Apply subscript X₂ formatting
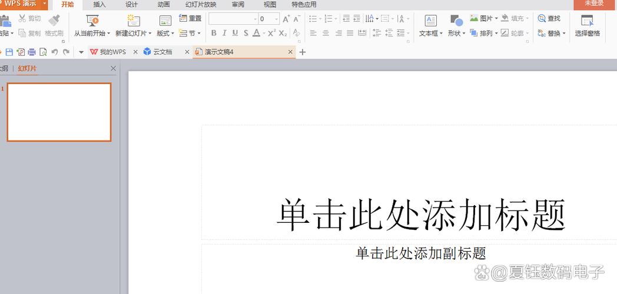 pos(283,33)
